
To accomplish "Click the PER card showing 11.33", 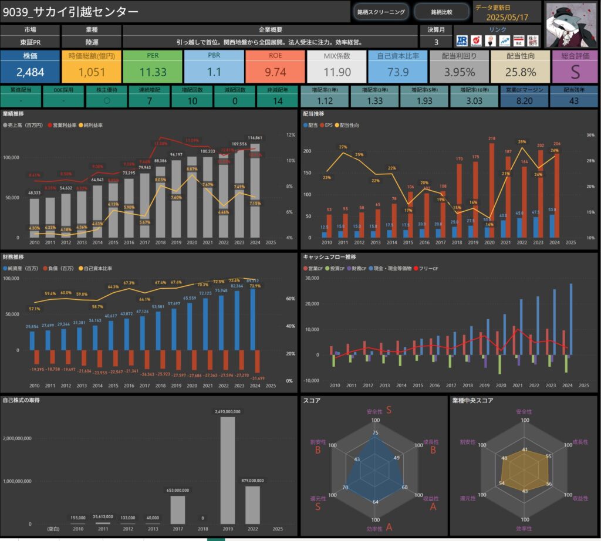I will (x=153, y=67).
